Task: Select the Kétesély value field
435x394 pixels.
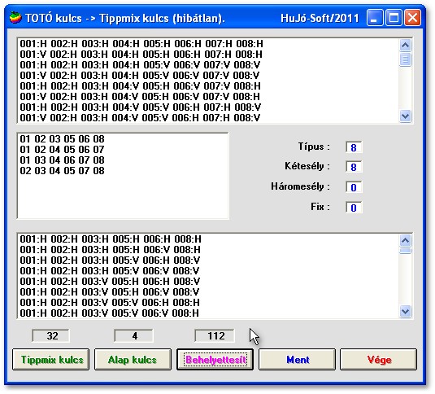Action: [x=354, y=167]
